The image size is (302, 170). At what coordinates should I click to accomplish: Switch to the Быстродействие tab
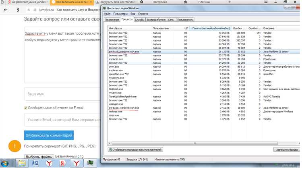tap(156, 20)
